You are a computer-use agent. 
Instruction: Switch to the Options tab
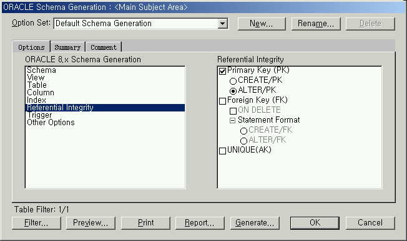[x=31, y=47]
